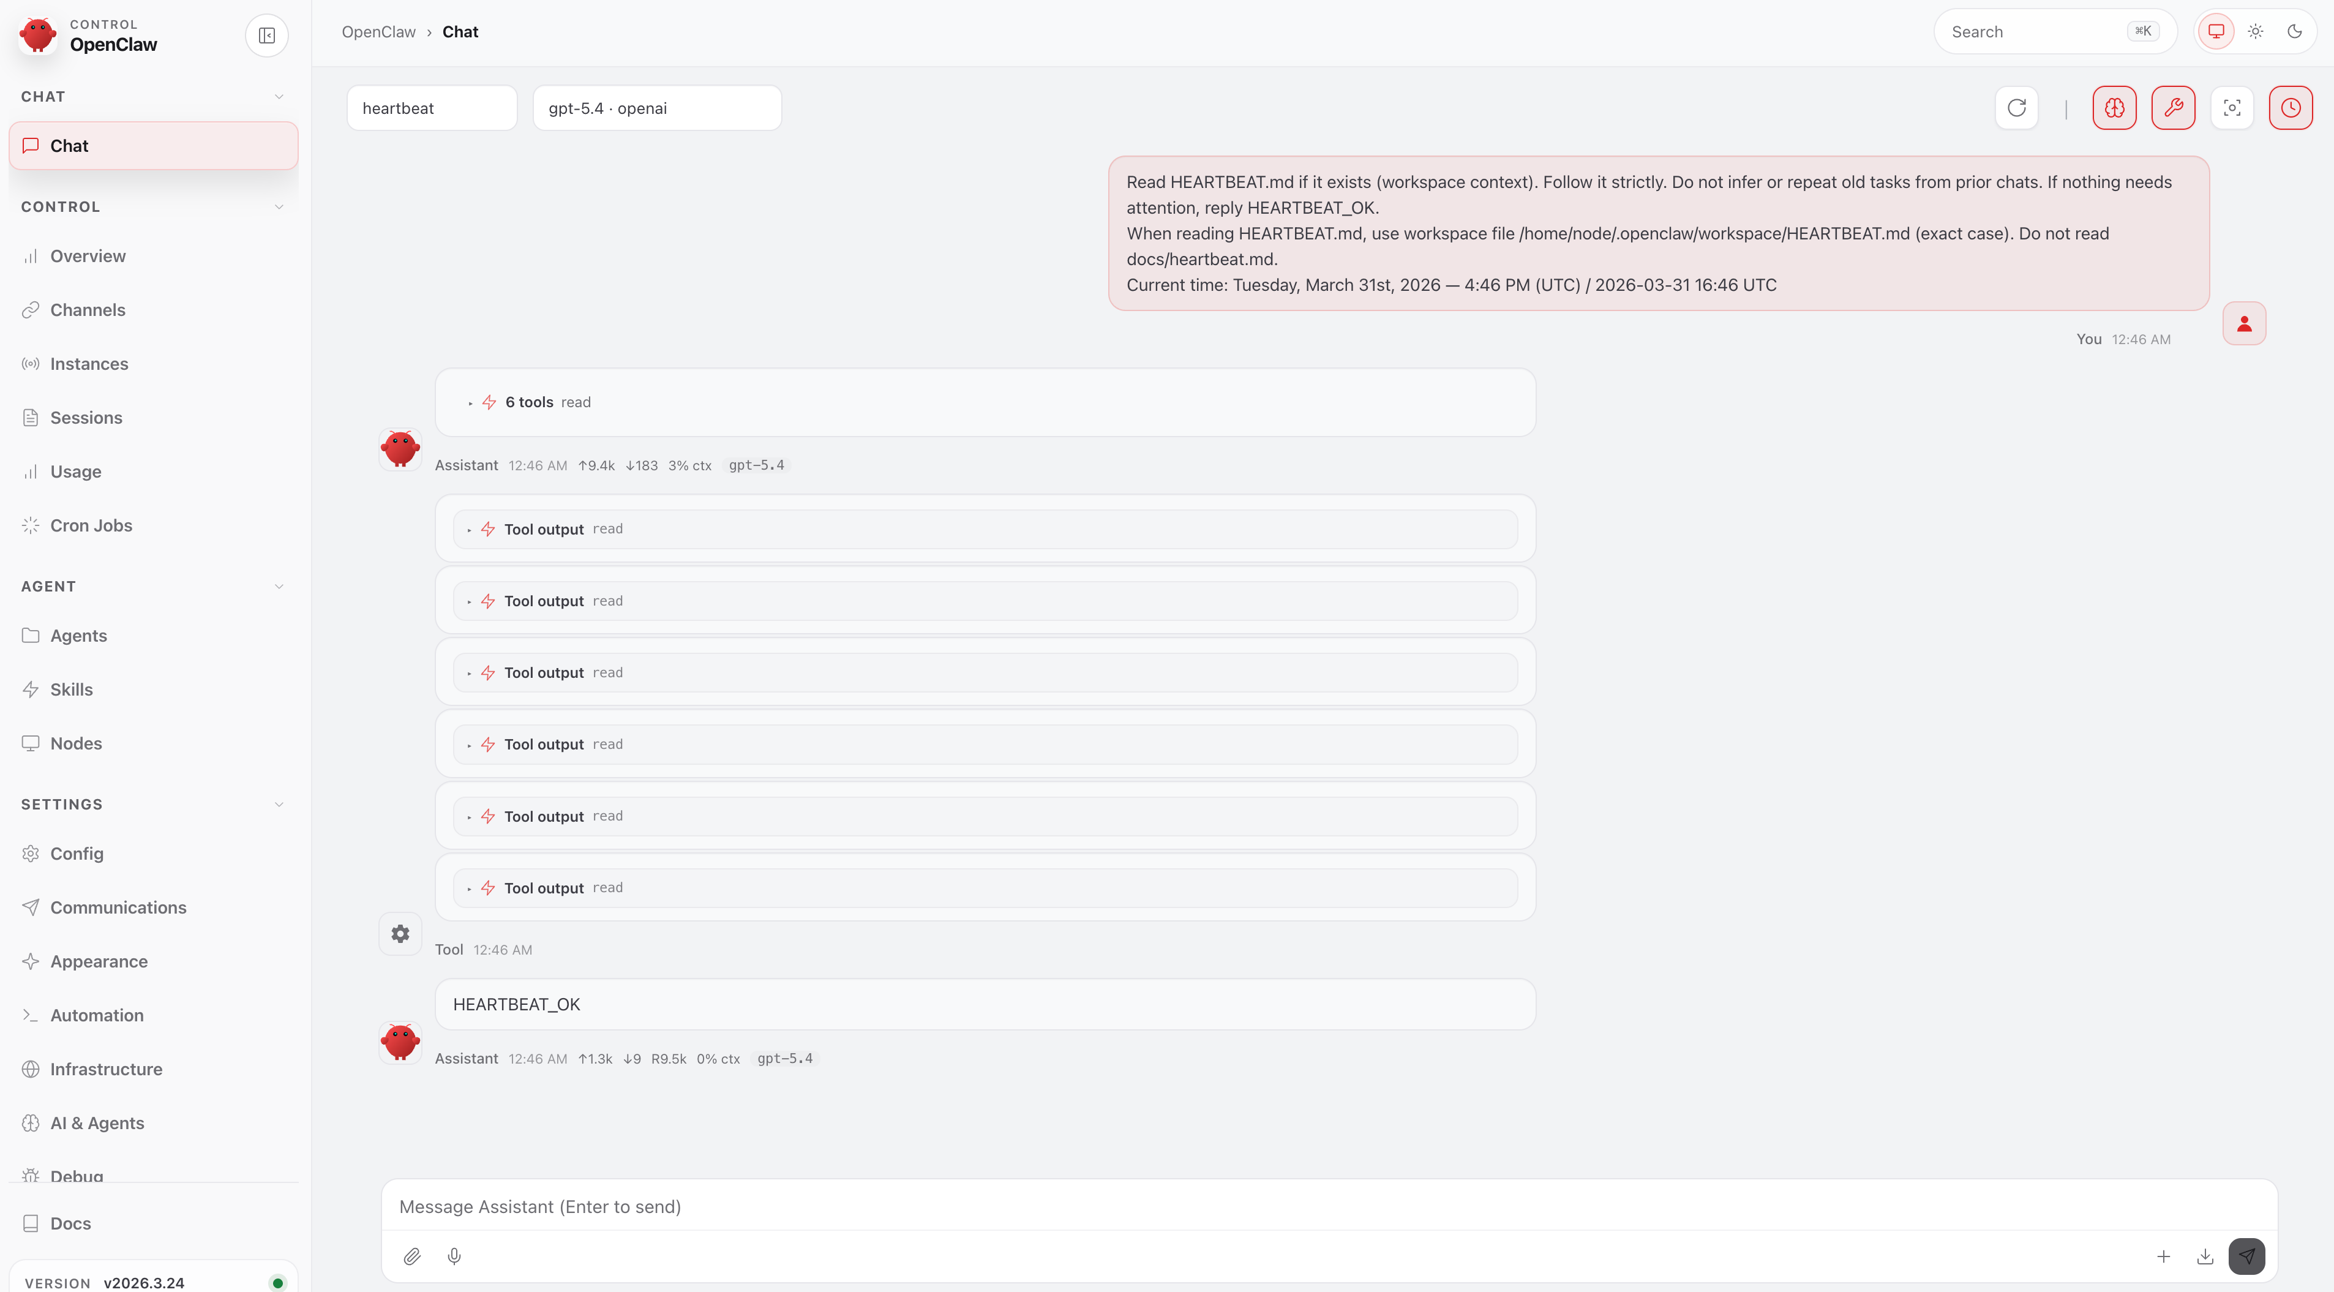Open Agents in sidebar
This screenshot has width=2334, height=1292.
pyautogui.click(x=153, y=635)
